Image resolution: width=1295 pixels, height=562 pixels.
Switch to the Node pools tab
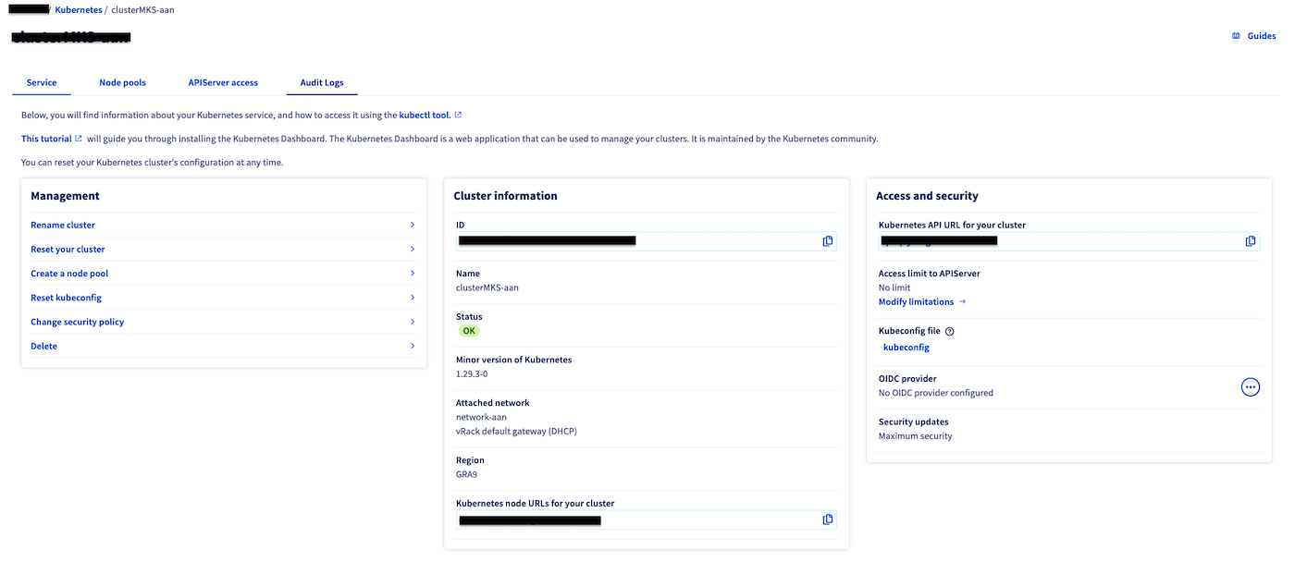(122, 82)
